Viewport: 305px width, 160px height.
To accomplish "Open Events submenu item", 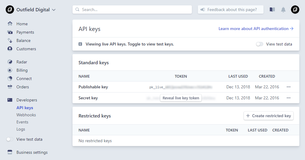I will click(22, 122).
